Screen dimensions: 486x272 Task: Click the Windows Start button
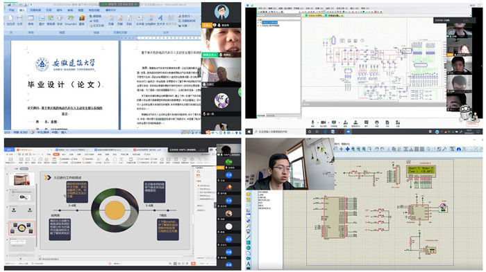coord(249,132)
